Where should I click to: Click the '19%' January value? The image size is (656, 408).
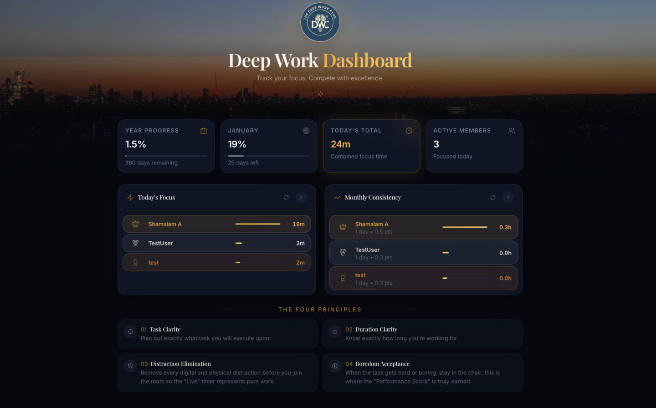pos(237,144)
